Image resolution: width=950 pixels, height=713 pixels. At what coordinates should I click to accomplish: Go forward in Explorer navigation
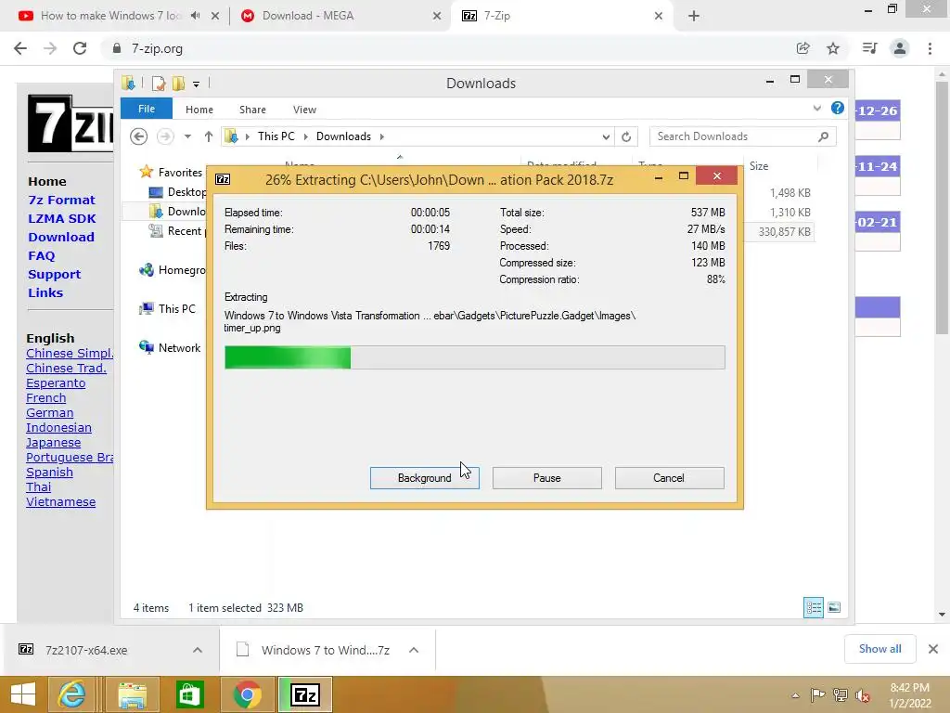[x=165, y=136]
